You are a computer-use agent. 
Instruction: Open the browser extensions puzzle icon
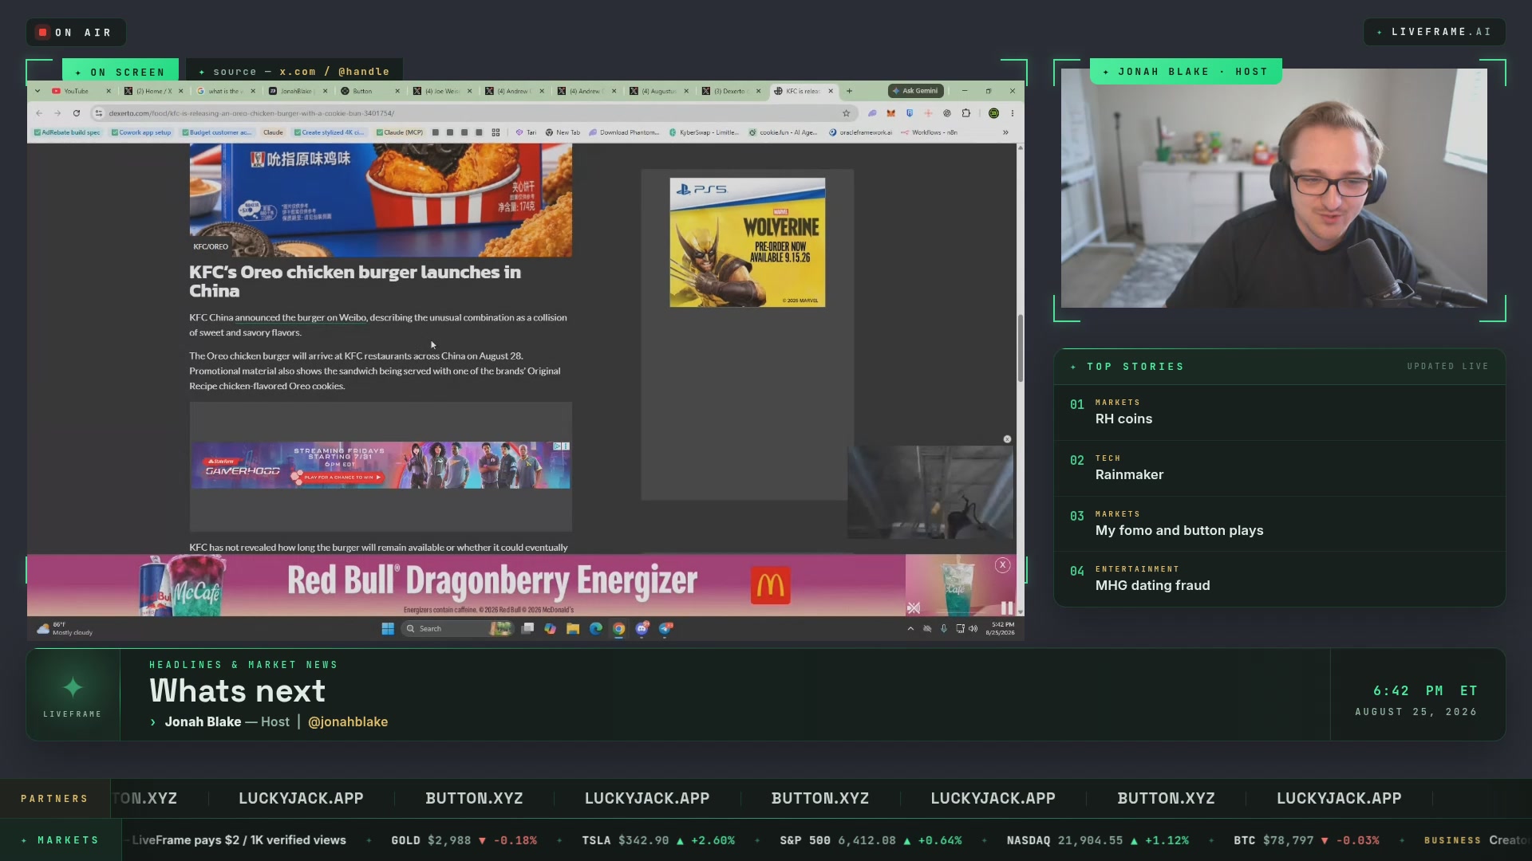pos(966,113)
